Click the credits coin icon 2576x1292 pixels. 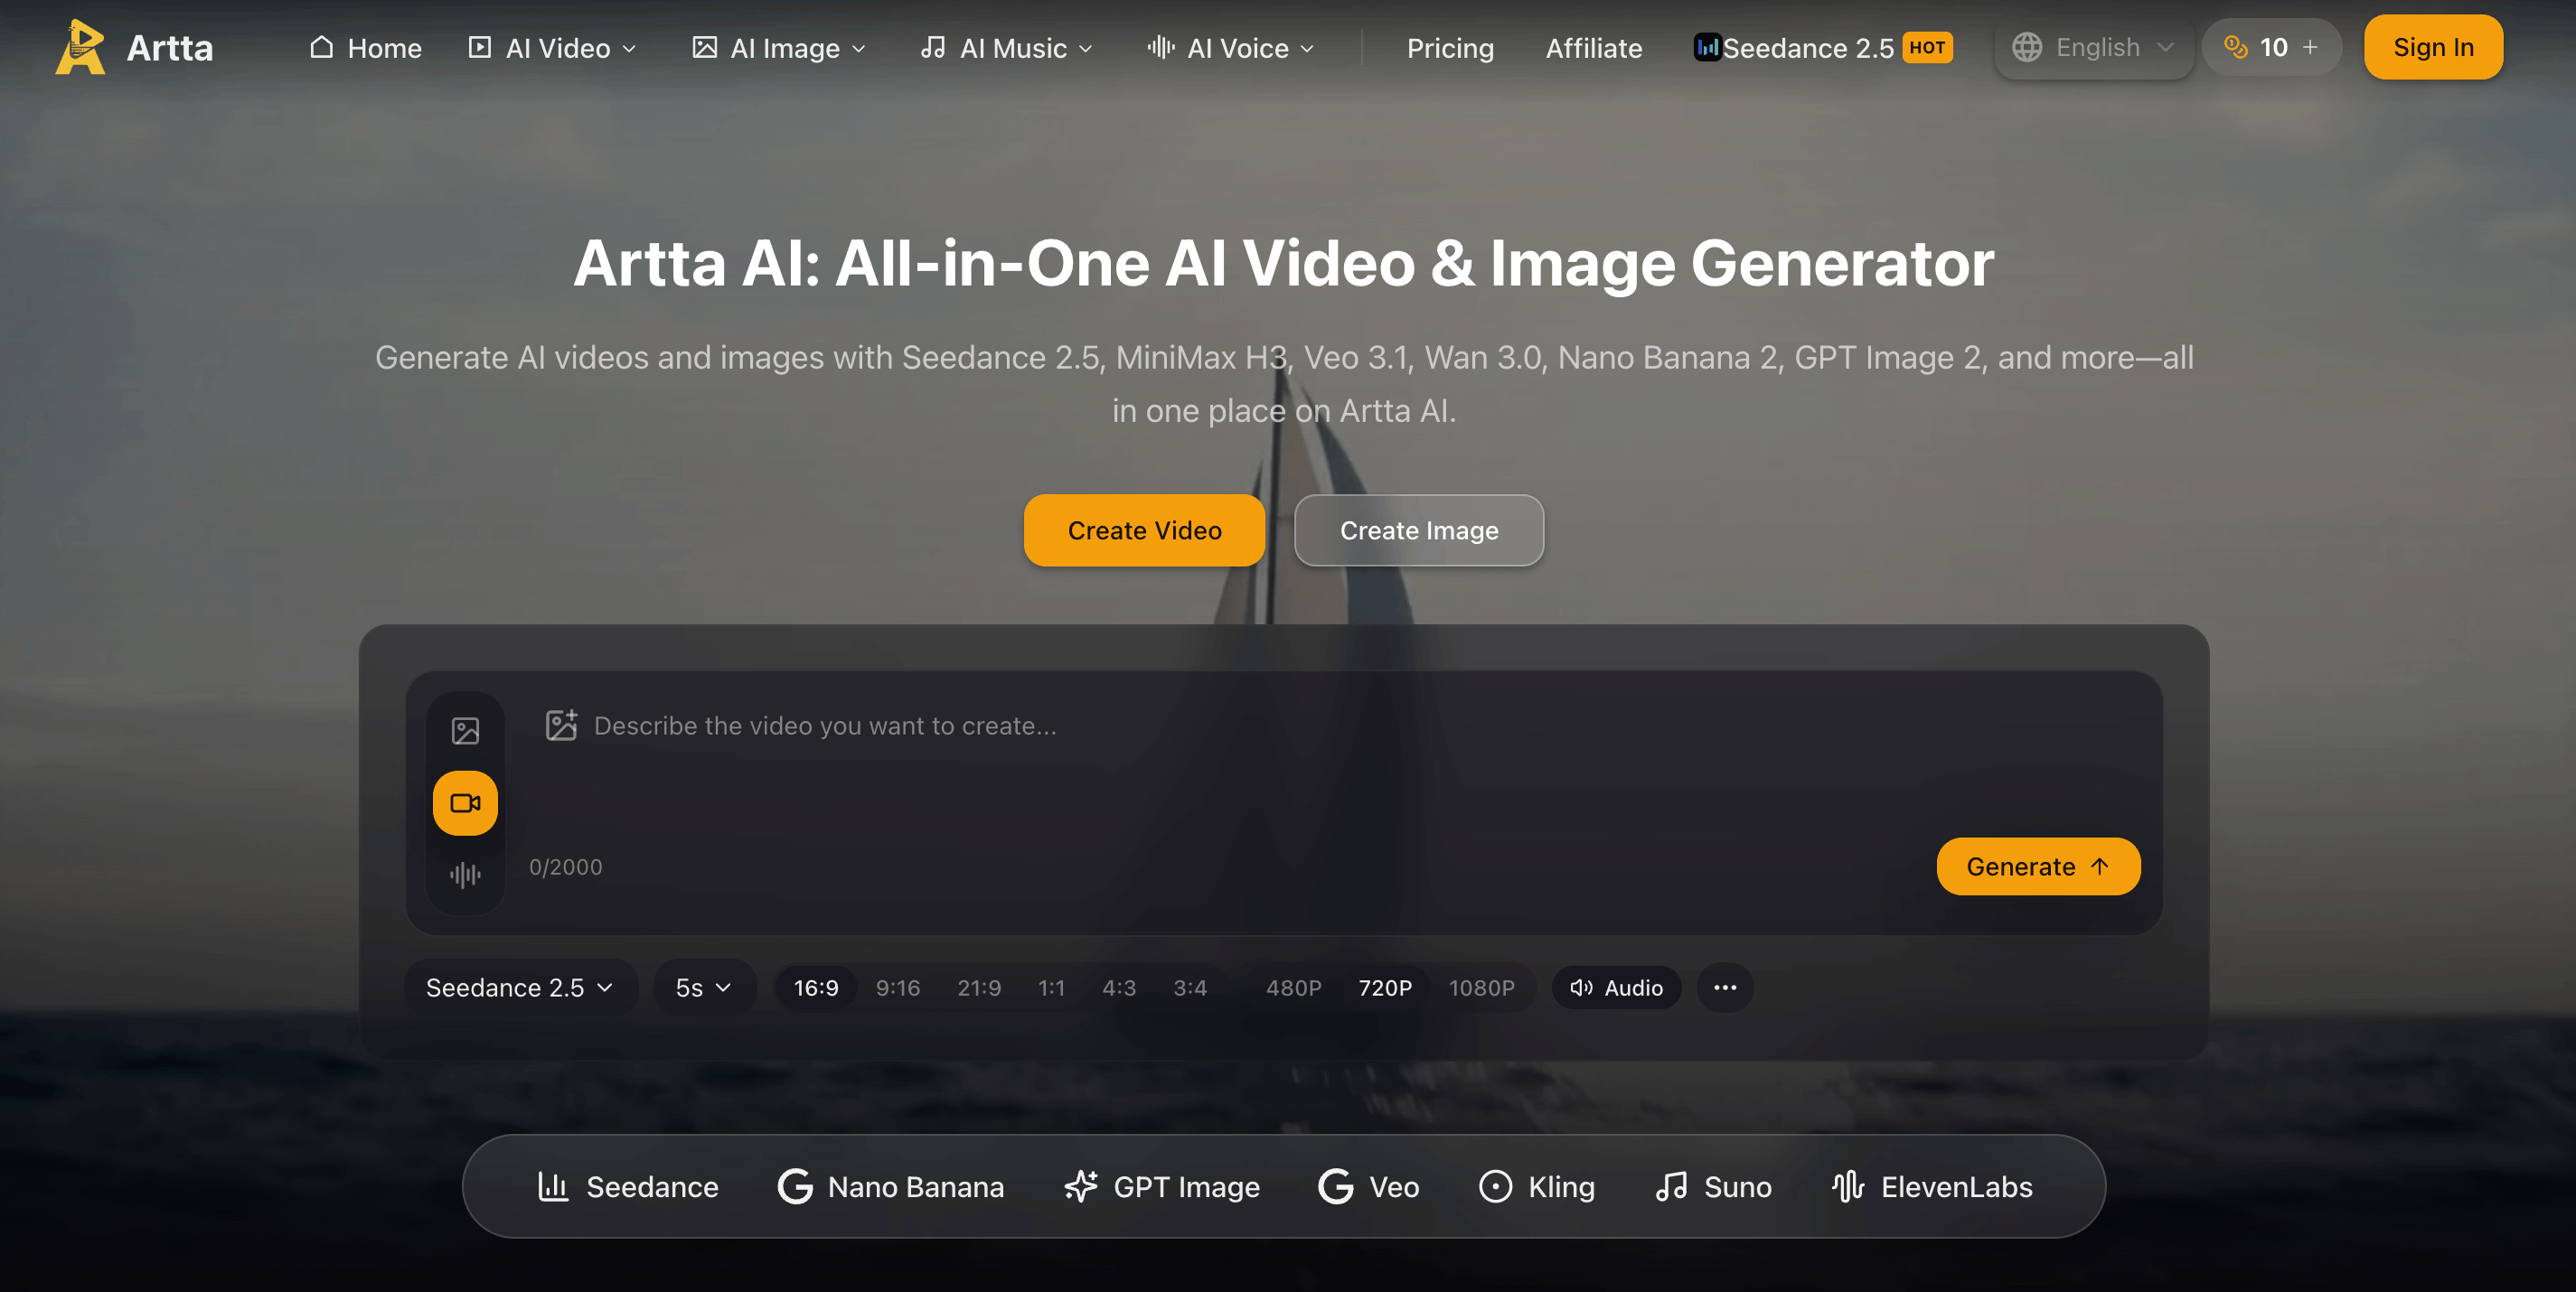tap(2235, 47)
